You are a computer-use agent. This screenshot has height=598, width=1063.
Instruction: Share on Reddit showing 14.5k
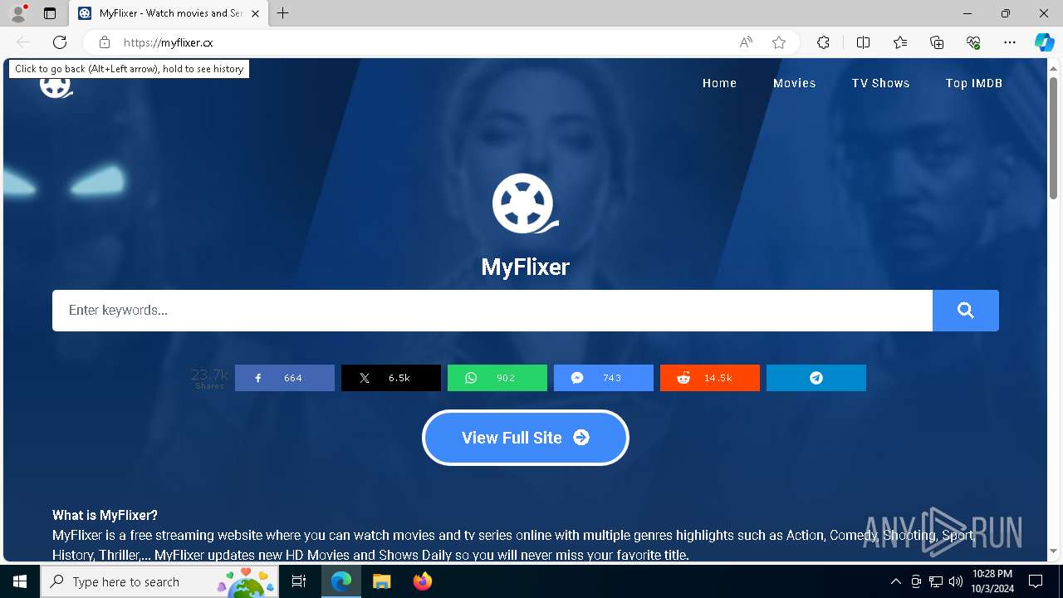710,378
